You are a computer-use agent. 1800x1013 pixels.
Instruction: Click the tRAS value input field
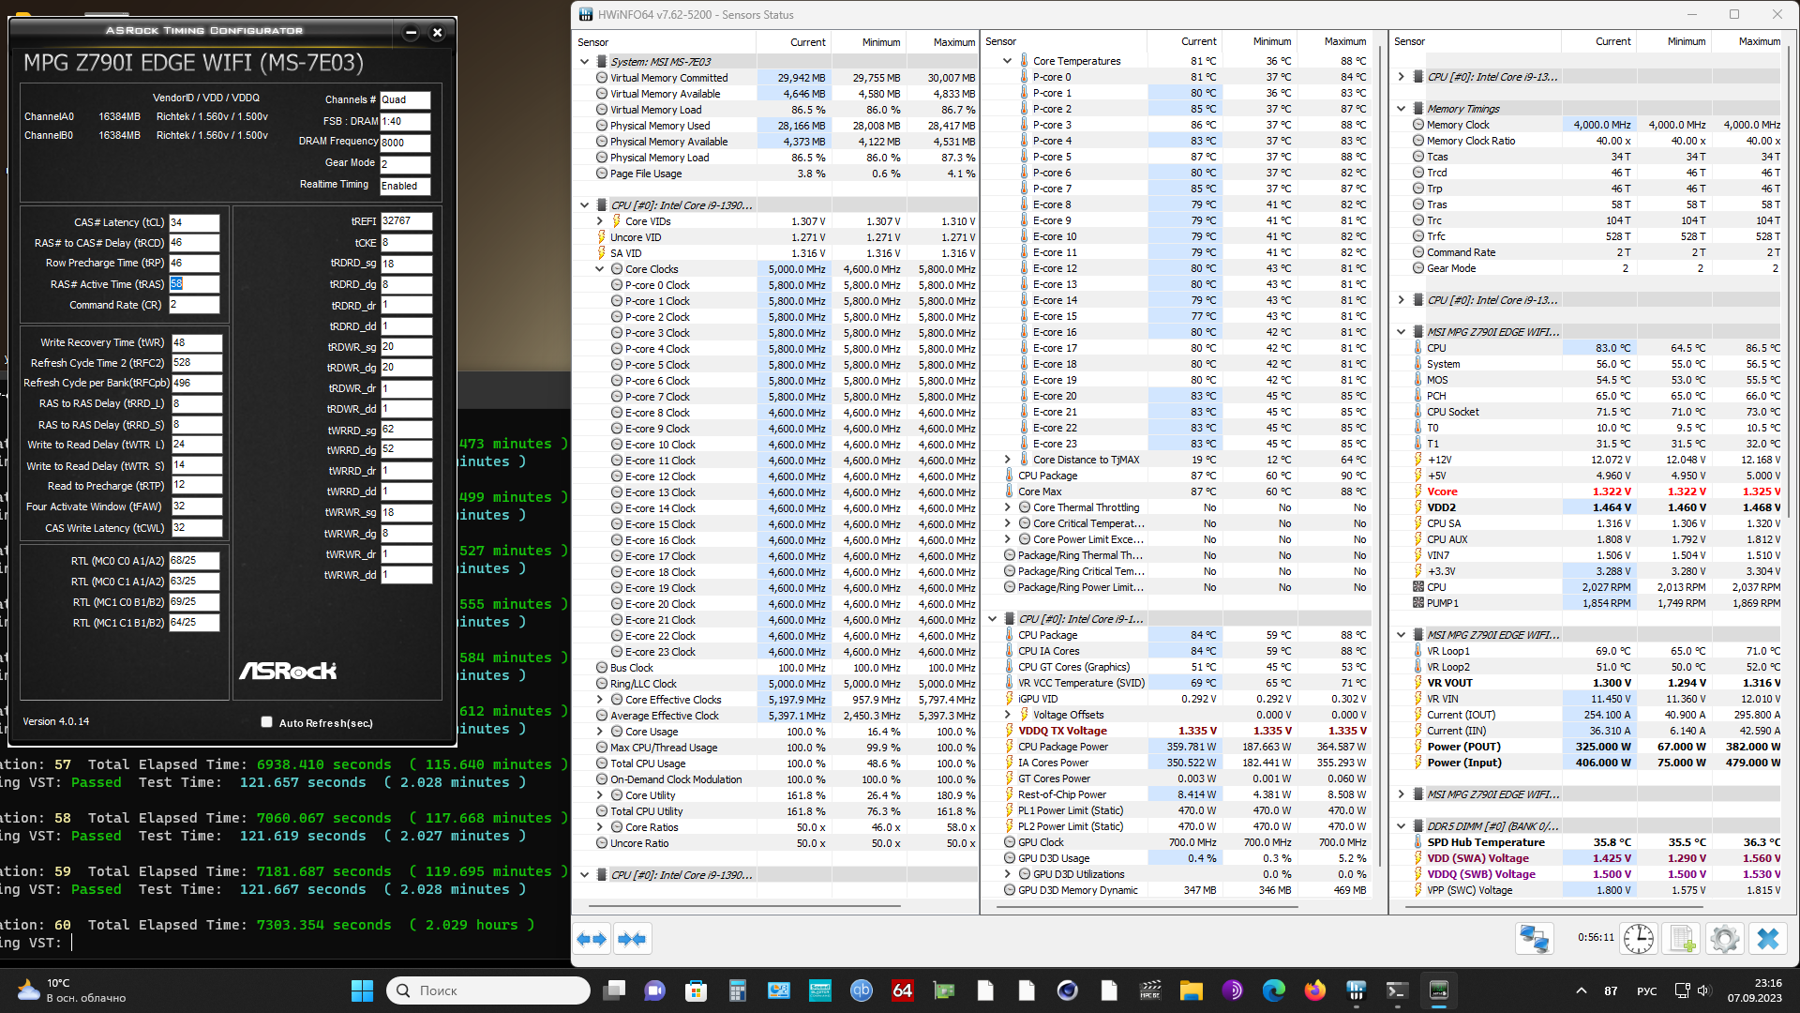coord(194,284)
